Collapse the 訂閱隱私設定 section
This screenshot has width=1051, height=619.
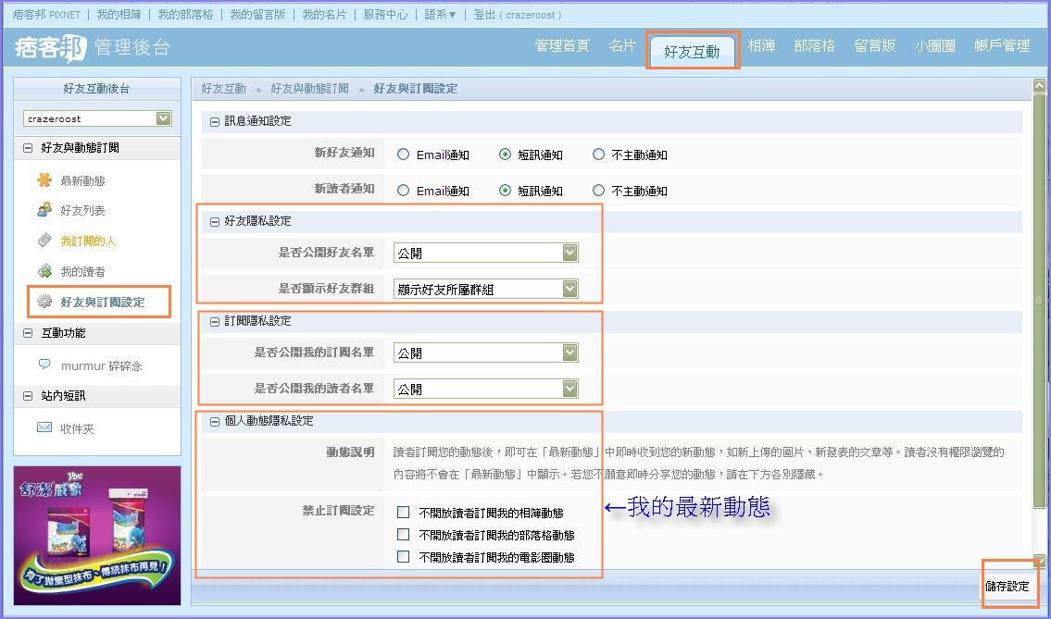pos(215,322)
